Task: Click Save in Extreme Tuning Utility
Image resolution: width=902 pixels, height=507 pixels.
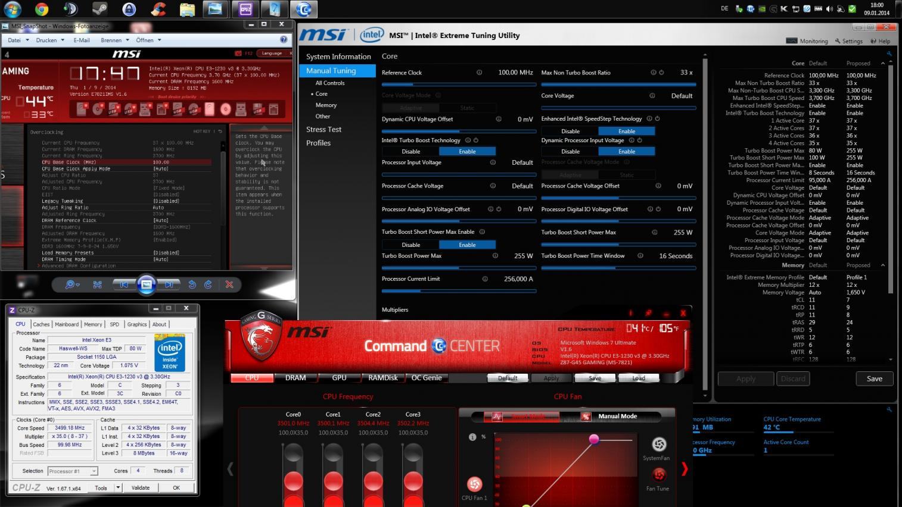Action: [875, 378]
